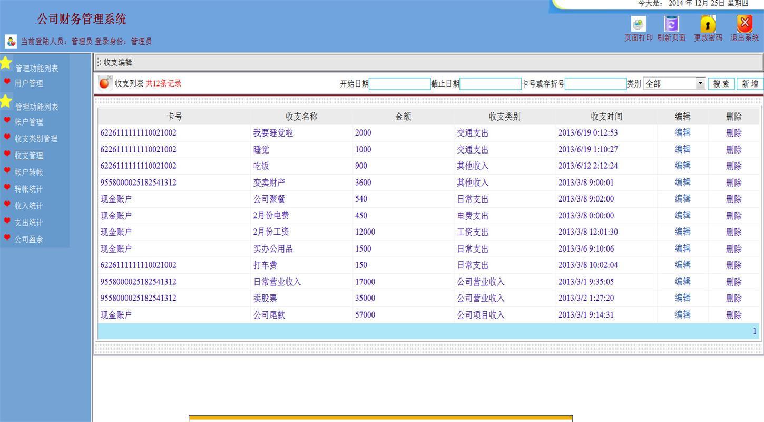Screen dimensions: 764x422
Task: Click the heart icon next to 公司盈余
Action: click(7, 238)
